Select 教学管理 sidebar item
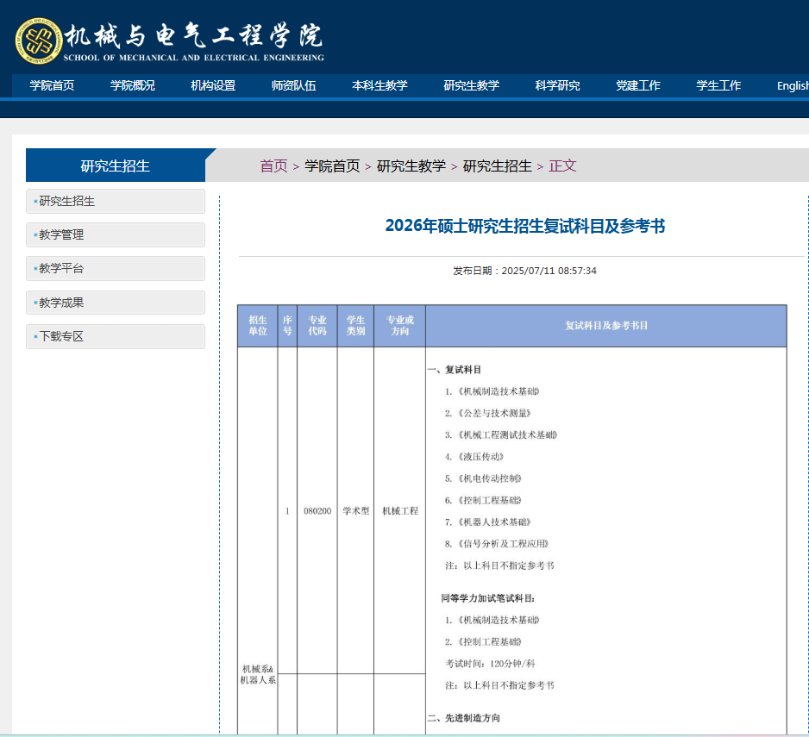Image resolution: width=809 pixels, height=737 pixels. (x=61, y=234)
